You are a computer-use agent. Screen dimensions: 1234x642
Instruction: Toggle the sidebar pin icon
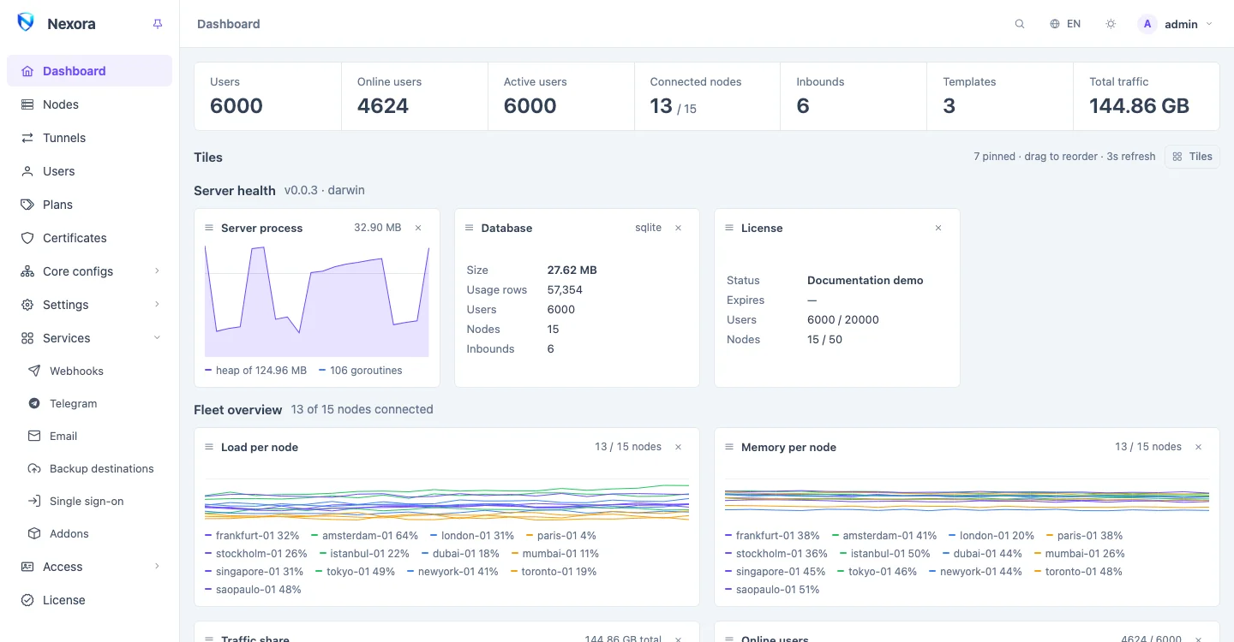(x=158, y=24)
